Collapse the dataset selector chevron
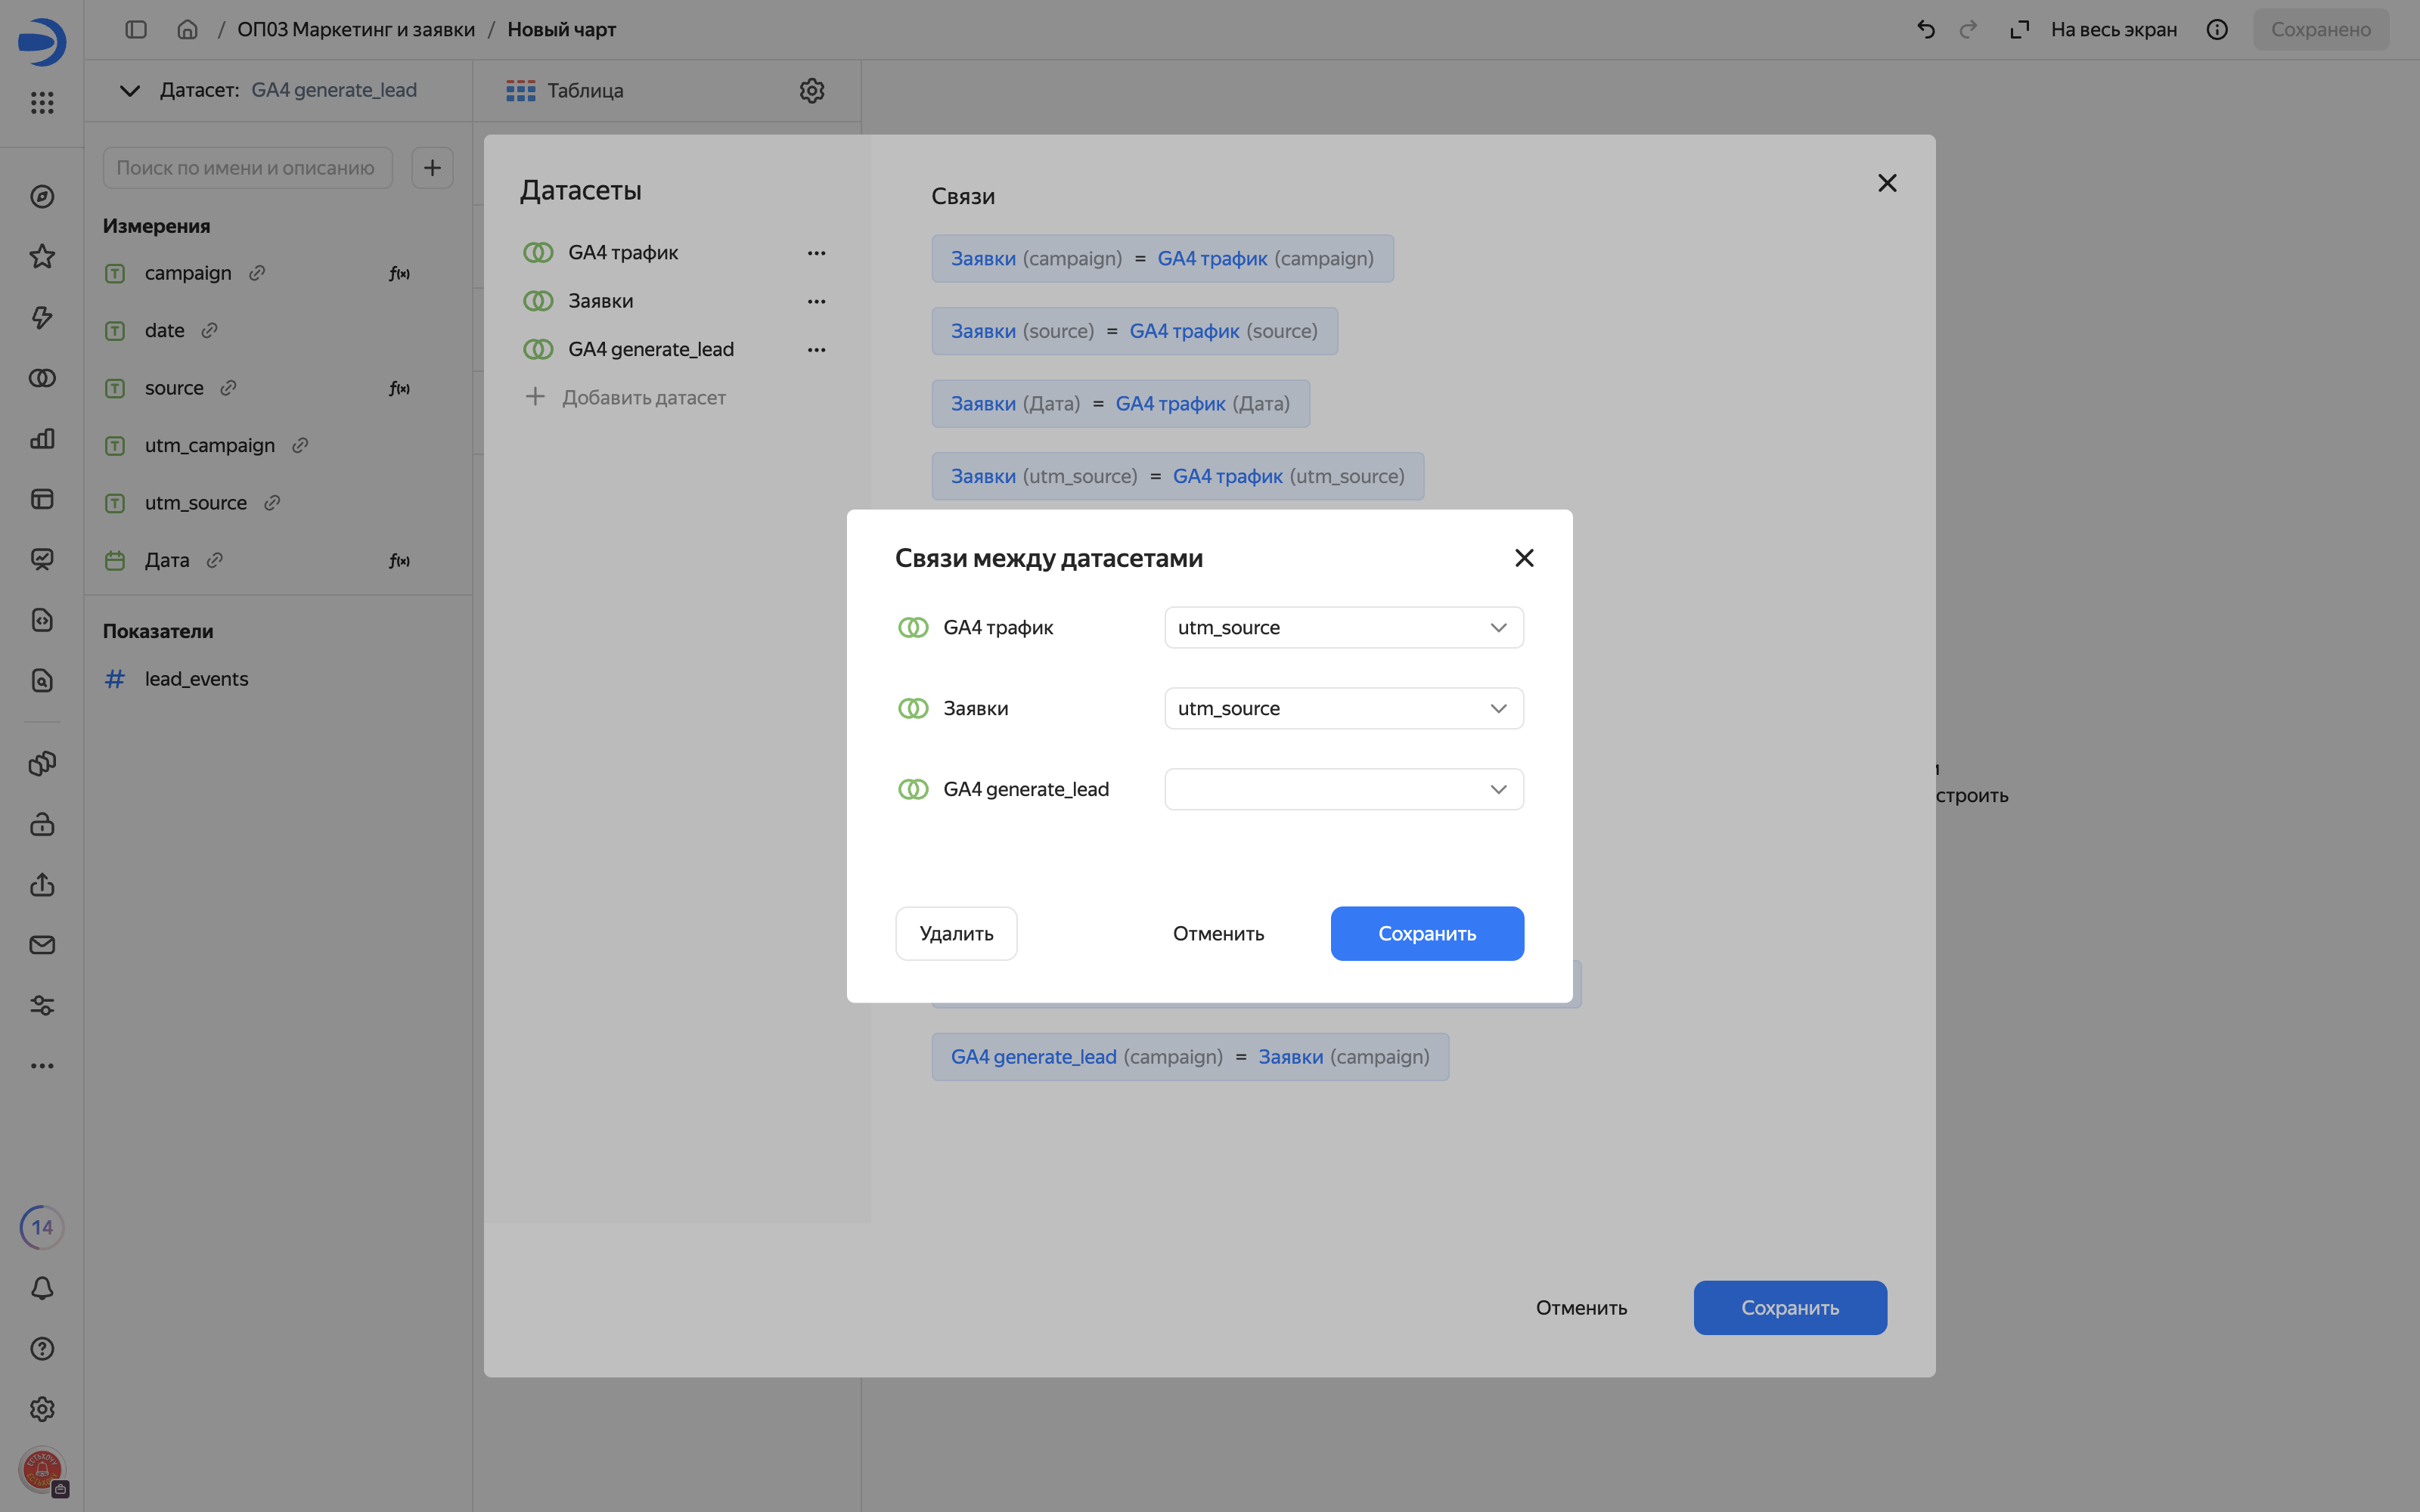This screenshot has height=1512, width=2420. pyautogui.click(x=129, y=90)
